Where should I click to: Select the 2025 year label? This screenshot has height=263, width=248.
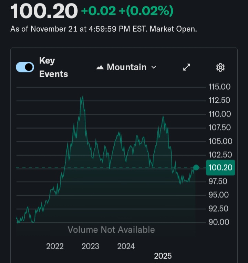[163, 256]
